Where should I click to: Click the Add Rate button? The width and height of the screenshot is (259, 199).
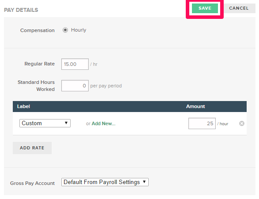32,148
